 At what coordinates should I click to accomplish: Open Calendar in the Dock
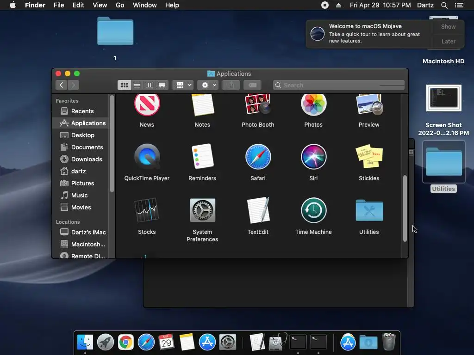pos(166,342)
